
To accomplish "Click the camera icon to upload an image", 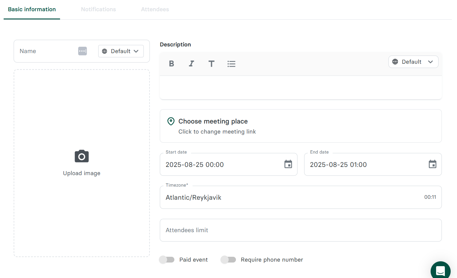I will pos(81,156).
